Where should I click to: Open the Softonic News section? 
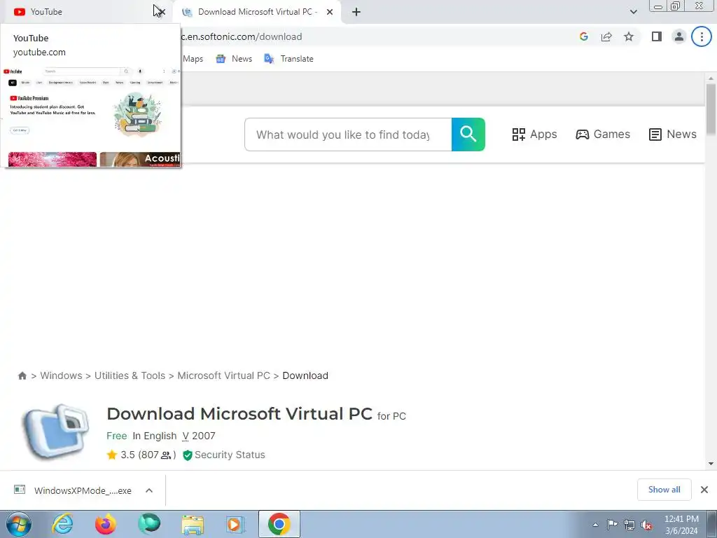pos(673,134)
